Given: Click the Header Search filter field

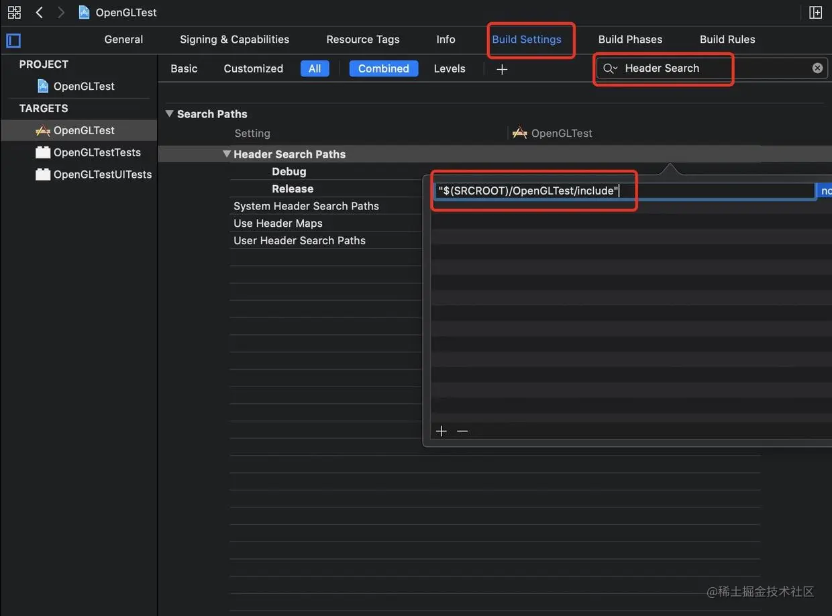Looking at the screenshot, I should pyautogui.click(x=713, y=68).
